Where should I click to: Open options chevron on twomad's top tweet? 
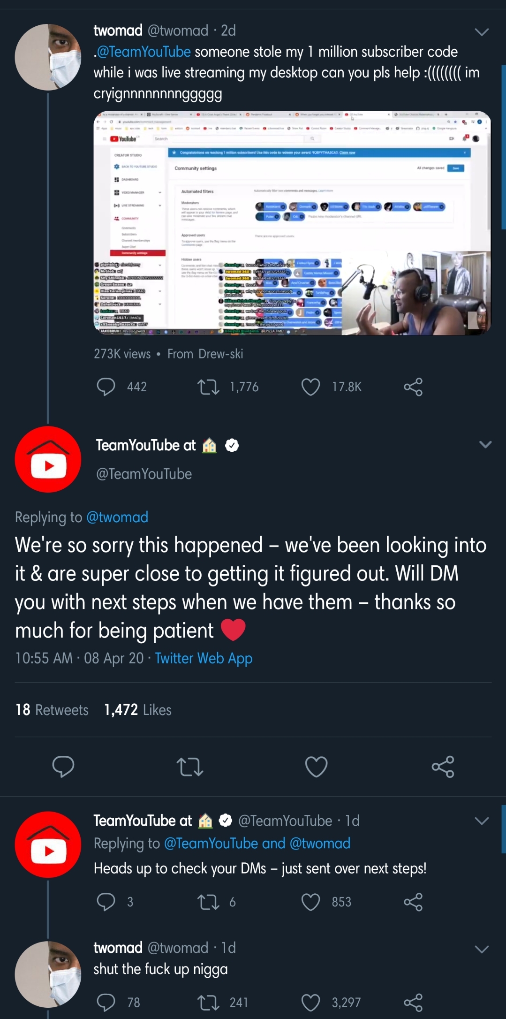[482, 32]
